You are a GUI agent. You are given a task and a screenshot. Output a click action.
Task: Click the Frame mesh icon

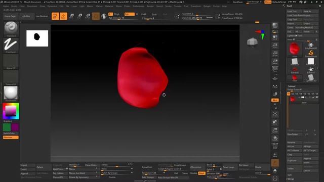point(275,114)
